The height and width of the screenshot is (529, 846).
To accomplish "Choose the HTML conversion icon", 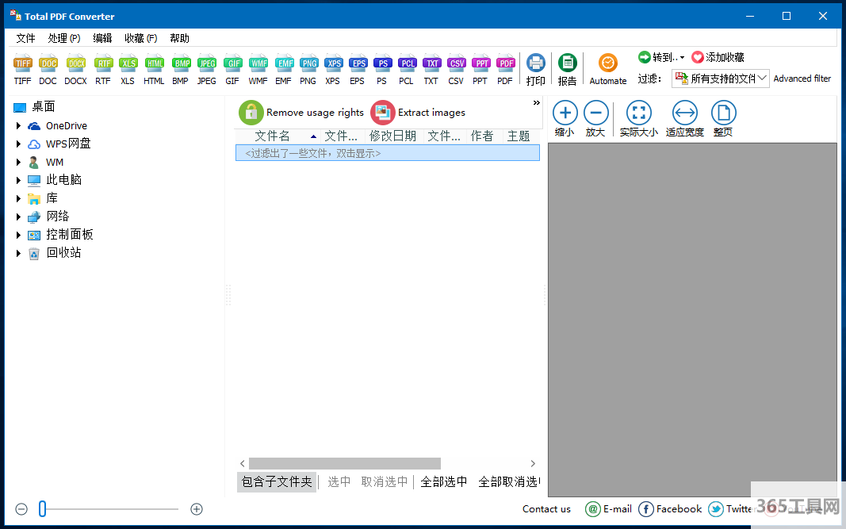I will point(154,63).
